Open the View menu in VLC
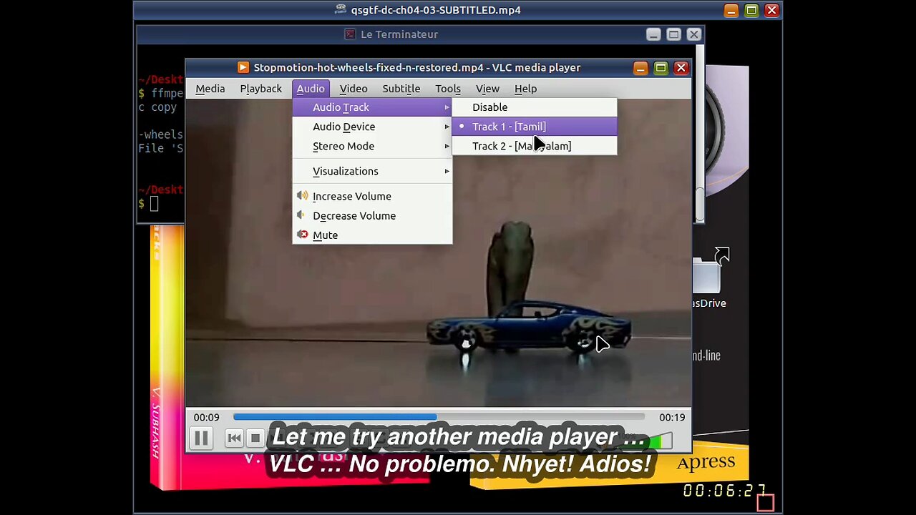This screenshot has width=916, height=515. [487, 89]
